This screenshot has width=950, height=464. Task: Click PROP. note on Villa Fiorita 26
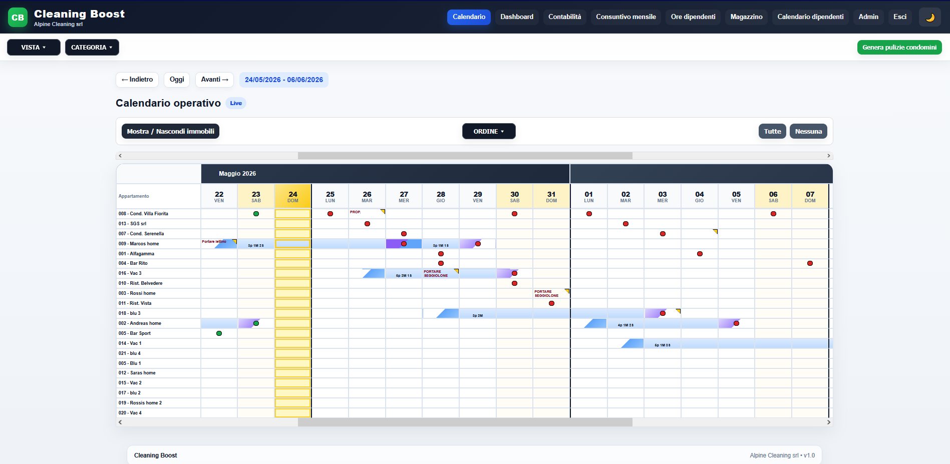[x=355, y=212]
